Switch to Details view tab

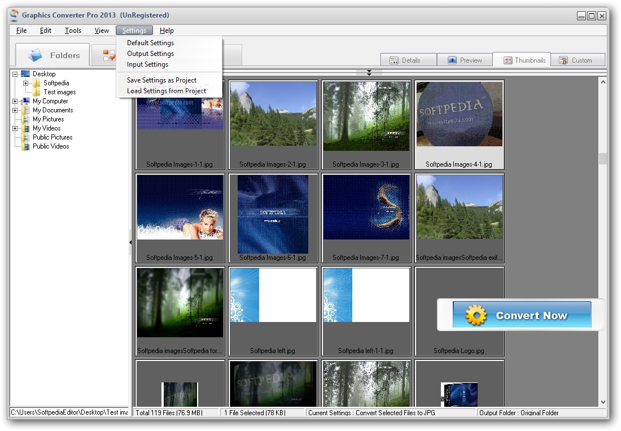coord(408,60)
